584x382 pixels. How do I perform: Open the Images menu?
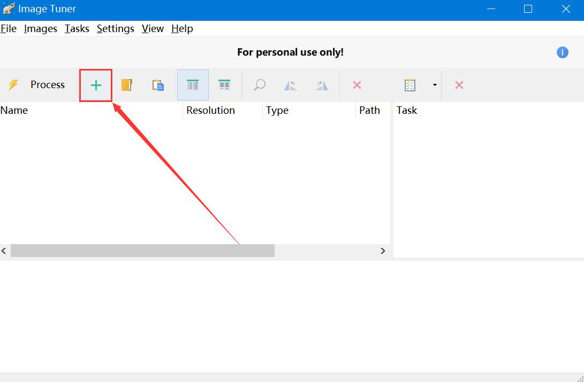click(40, 29)
